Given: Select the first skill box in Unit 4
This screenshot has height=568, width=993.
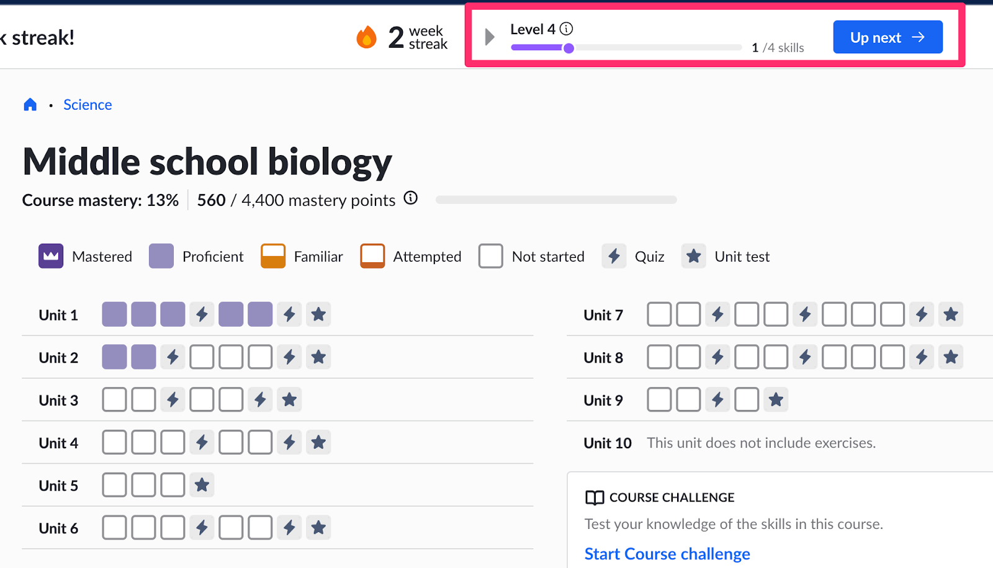Looking at the screenshot, I should [114, 443].
